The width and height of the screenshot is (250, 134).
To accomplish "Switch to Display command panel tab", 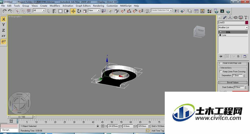I will click(x=240, y=17).
